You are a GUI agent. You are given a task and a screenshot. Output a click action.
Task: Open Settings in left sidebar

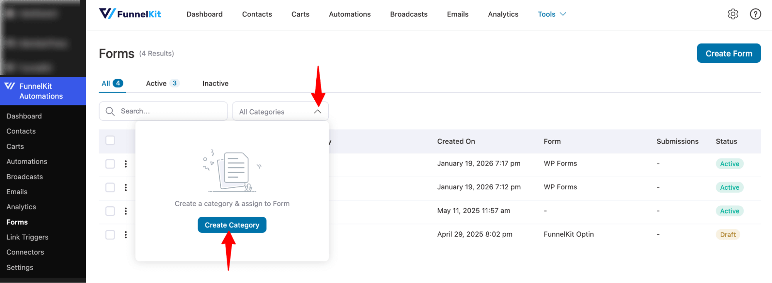(20, 267)
